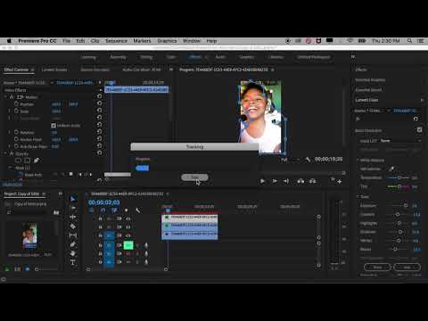
Task: Choose the free draw bezier pen mask
Action: click(37, 160)
